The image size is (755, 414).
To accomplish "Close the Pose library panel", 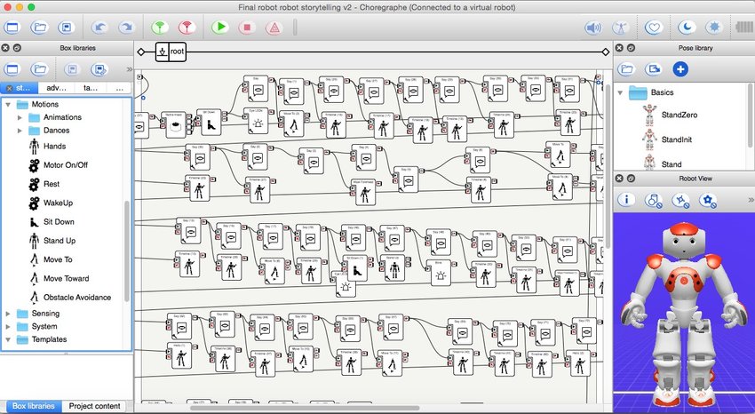I will pos(620,48).
